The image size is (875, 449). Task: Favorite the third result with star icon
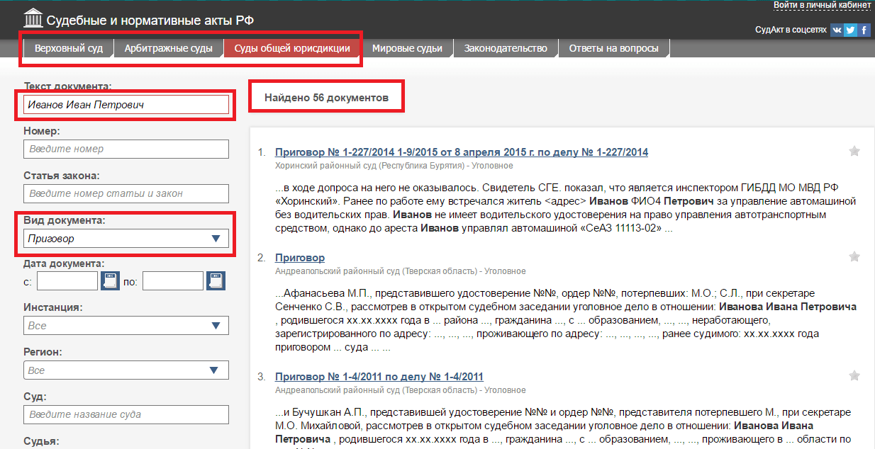point(854,375)
